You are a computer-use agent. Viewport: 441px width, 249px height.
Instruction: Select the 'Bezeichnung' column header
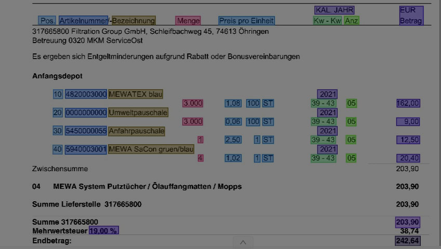(133, 21)
